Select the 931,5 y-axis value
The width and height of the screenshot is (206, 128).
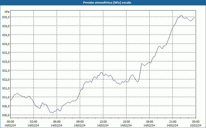[6, 88]
